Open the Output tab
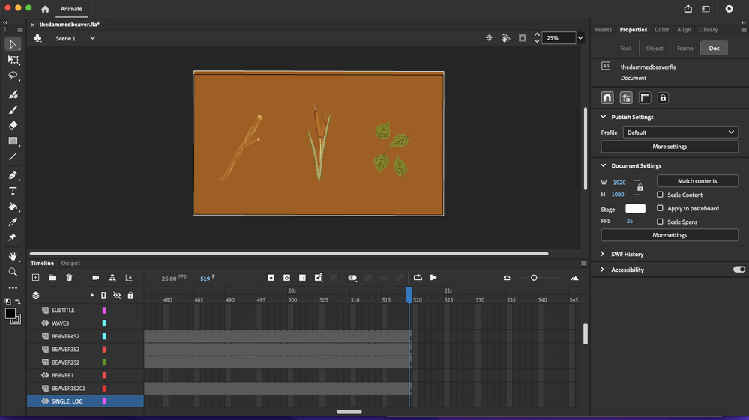The width and height of the screenshot is (749, 420). (70, 264)
